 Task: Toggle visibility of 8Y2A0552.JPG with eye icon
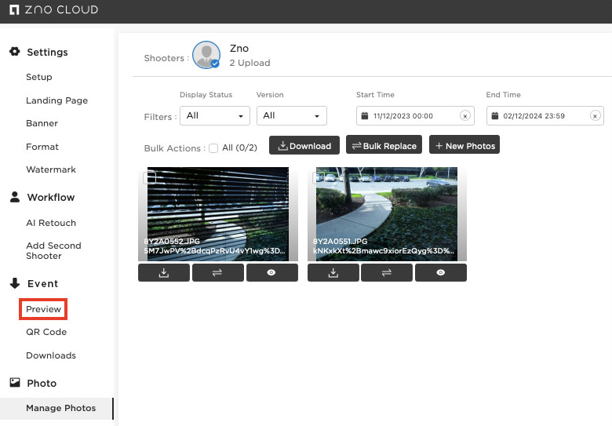pyautogui.click(x=272, y=273)
